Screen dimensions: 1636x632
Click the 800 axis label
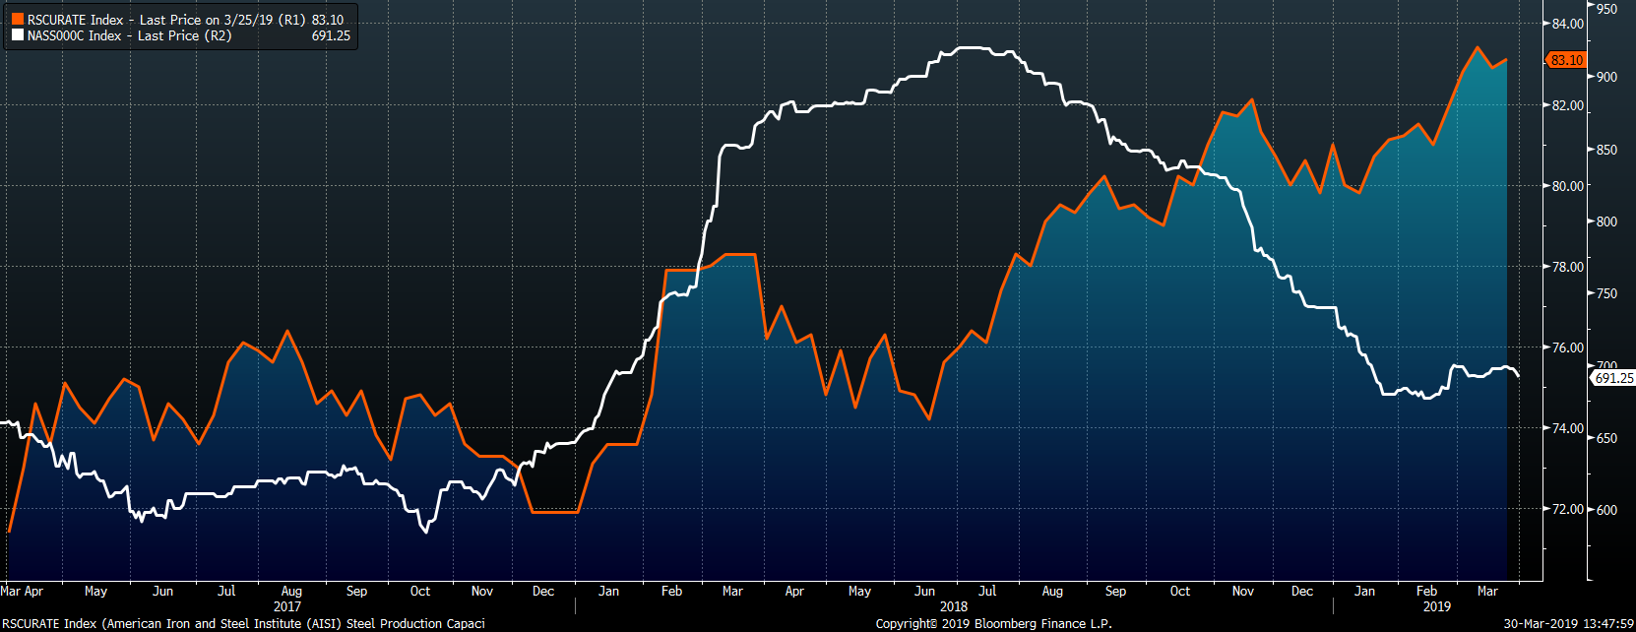(x=1606, y=221)
